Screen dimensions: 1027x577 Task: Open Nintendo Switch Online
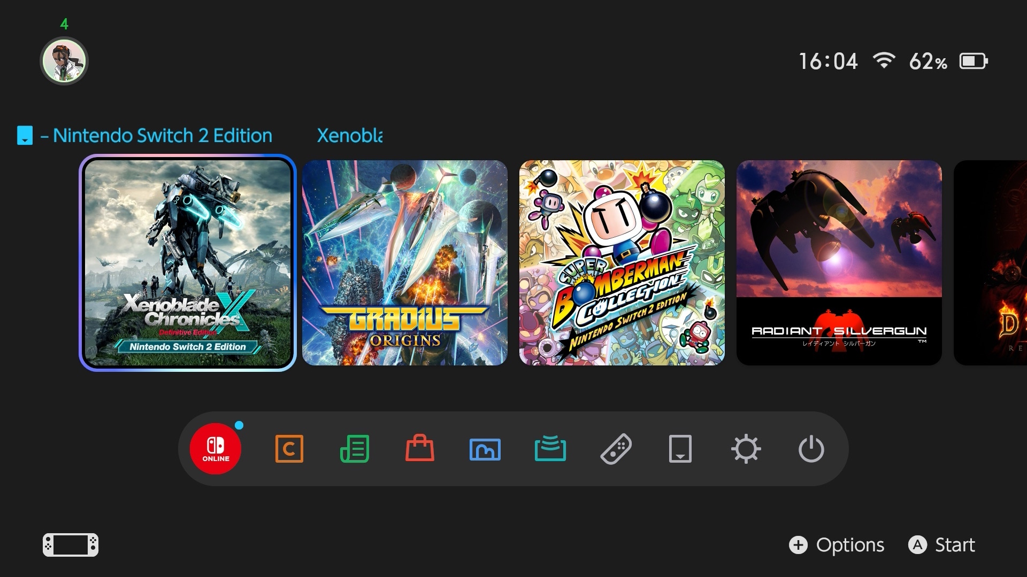216,449
